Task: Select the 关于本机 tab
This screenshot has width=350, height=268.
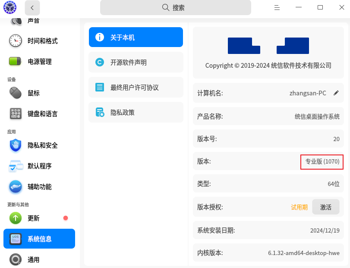Action: pyautogui.click(x=136, y=37)
